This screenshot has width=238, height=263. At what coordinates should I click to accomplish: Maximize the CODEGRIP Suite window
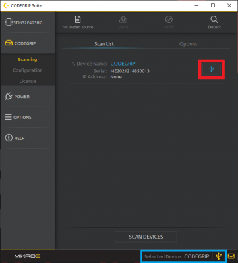pyautogui.click(x=213, y=5)
